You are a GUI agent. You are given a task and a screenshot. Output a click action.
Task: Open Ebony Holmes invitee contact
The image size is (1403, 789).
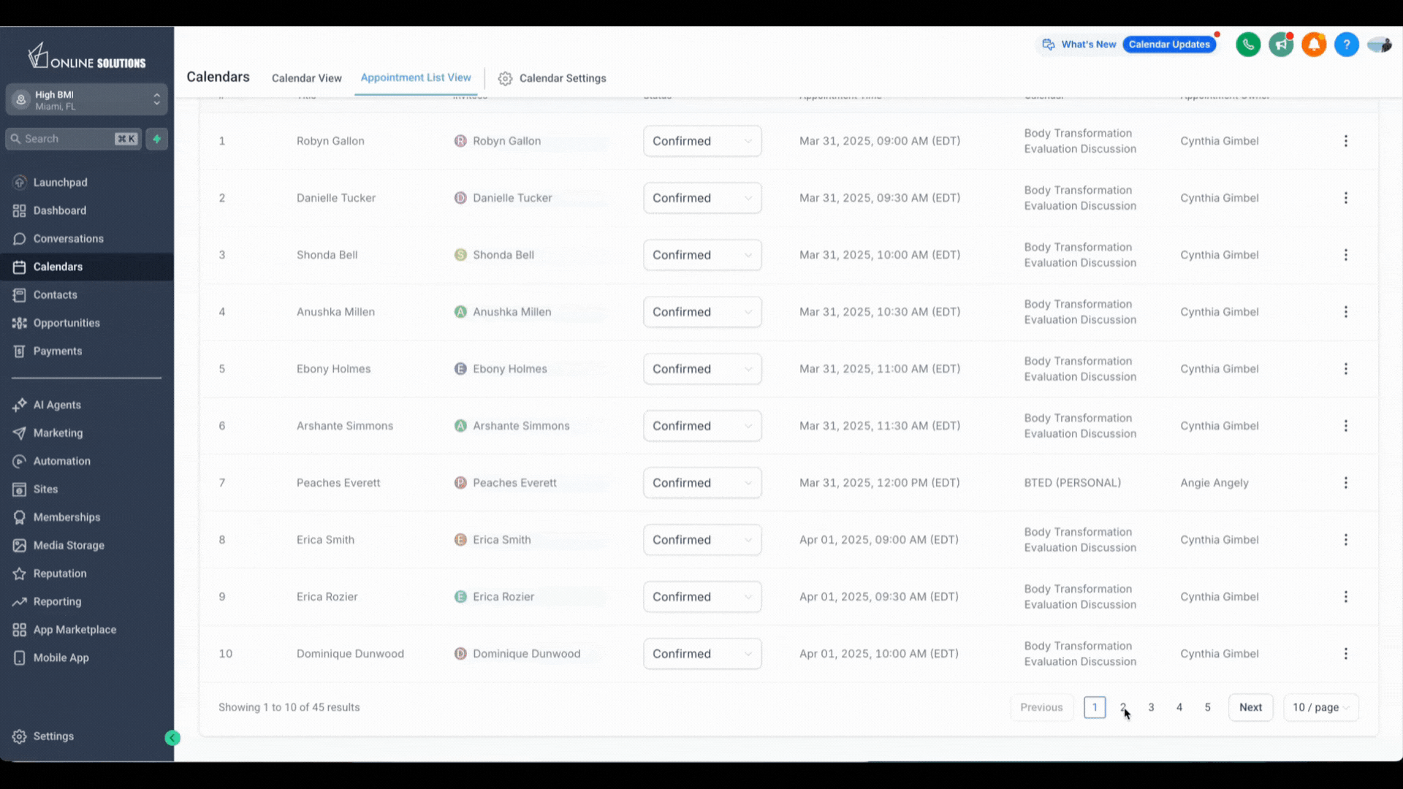click(x=509, y=369)
